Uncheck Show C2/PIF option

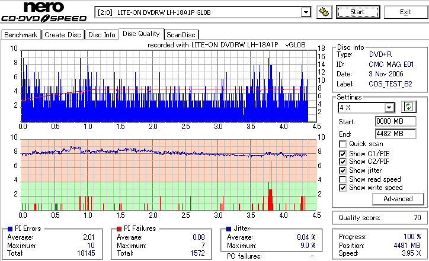342,162
